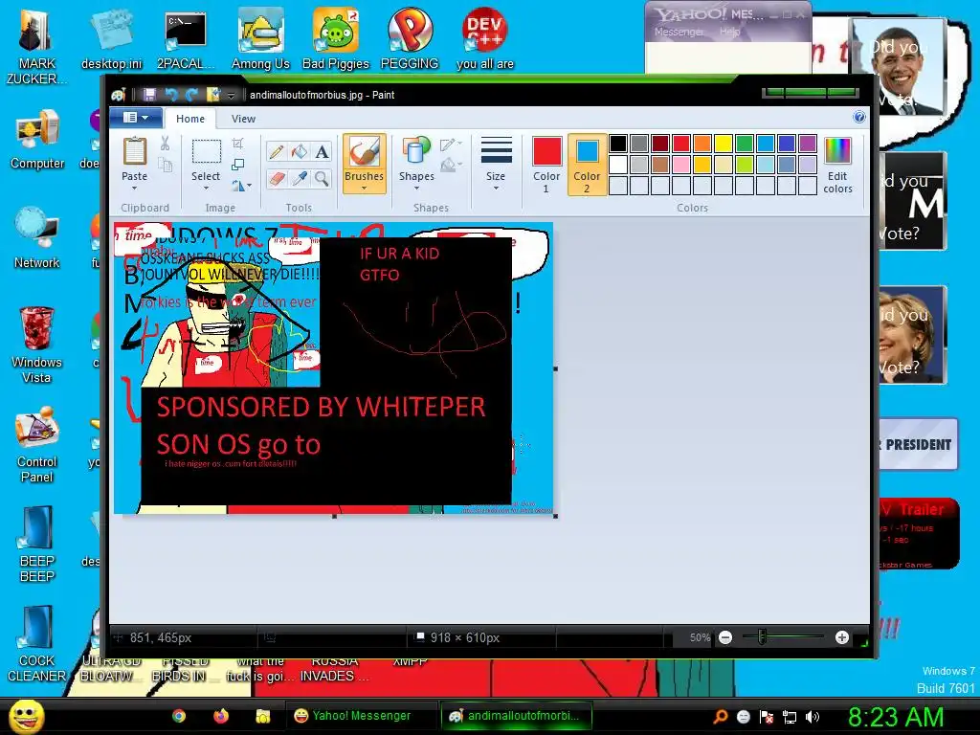
Task: Select the Color picker eyedropper tool
Action: click(x=299, y=179)
